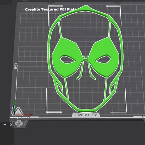The width and height of the screenshot is (145, 145).
Task: Click the CREALITY logo badge on plate
Action: tap(86, 115)
